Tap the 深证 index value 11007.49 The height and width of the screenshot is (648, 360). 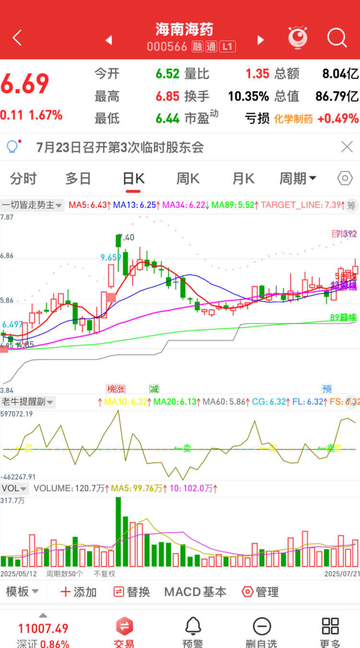coord(43,628)
